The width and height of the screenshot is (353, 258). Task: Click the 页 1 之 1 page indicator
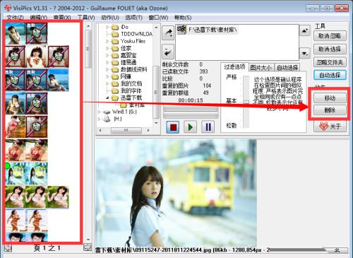(47, 248)
